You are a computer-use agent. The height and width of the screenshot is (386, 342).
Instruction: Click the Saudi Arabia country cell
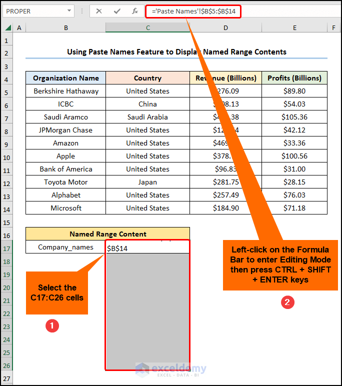[x=147, y=117]
